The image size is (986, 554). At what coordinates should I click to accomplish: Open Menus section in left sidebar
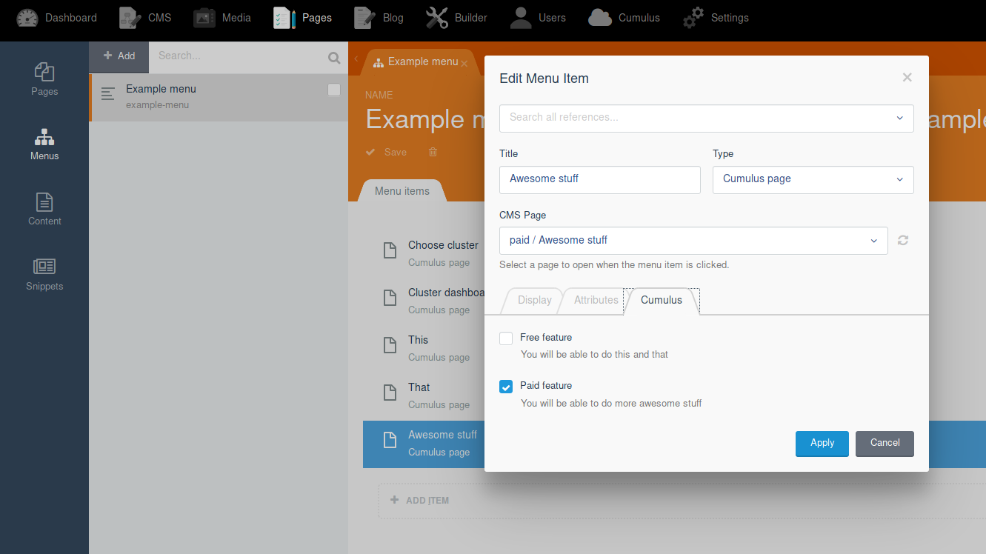tap(44, 144)
